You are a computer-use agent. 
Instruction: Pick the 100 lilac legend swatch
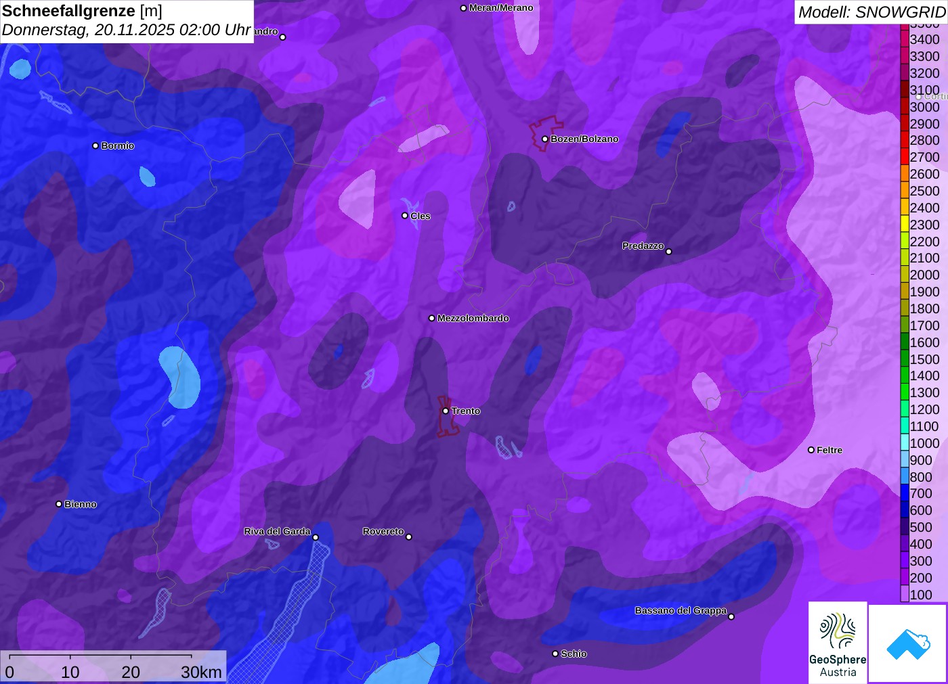905,594
